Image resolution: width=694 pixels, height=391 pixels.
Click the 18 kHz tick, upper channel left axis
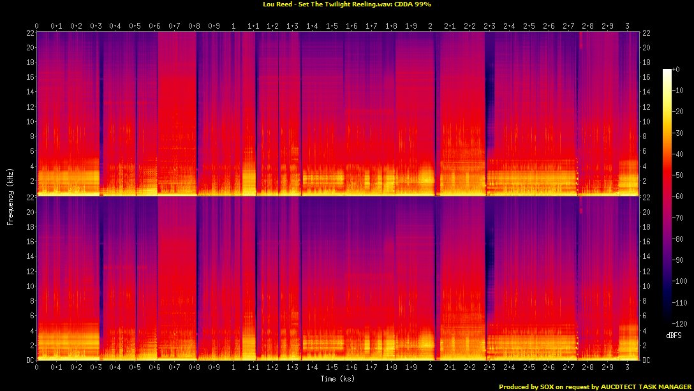[x=31, y=63]
